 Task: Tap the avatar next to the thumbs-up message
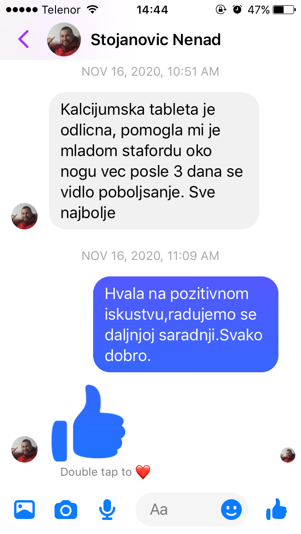(x=24, y=449)
